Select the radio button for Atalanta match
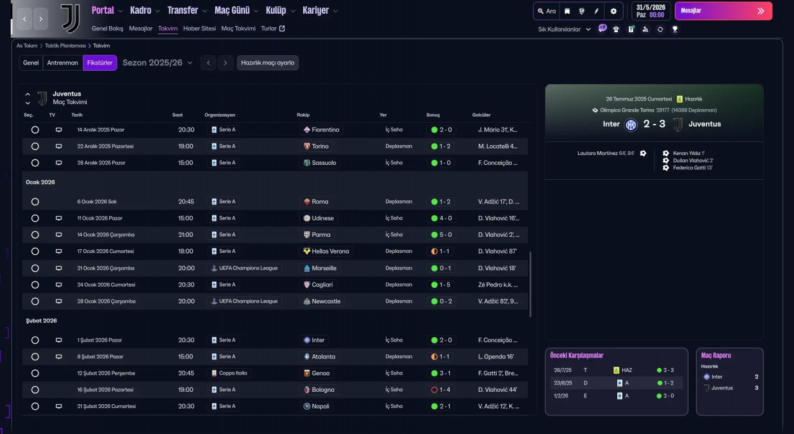The height and width of the screenshot is (434, 794). (35, 357)
